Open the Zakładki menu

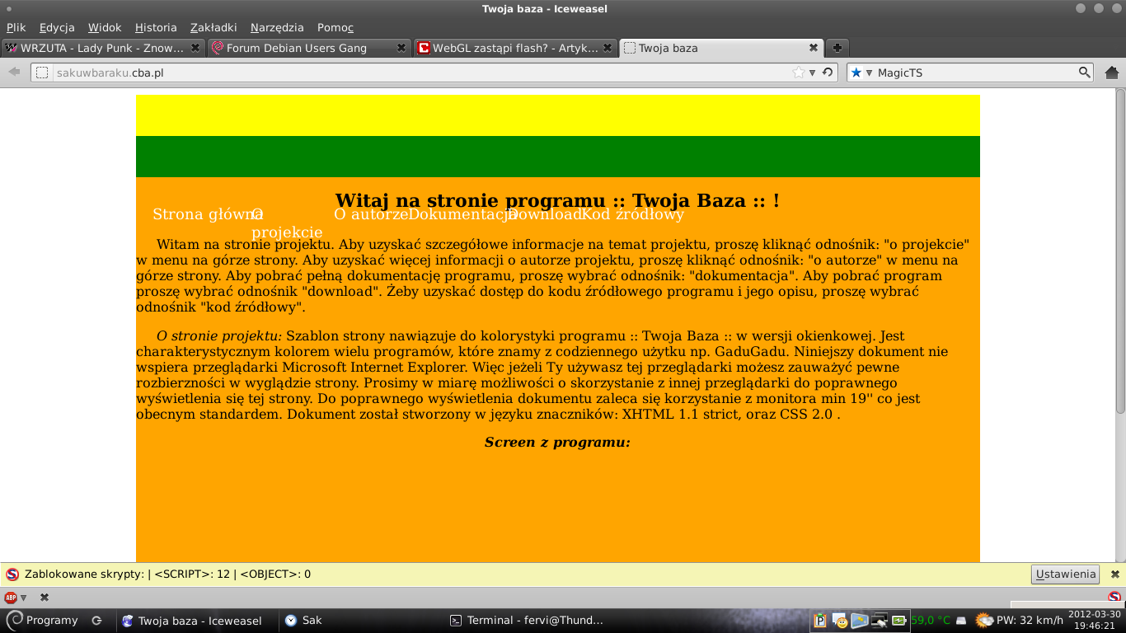(213, 27)
